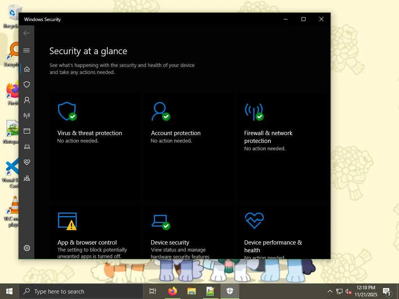This screenshot has height=299, width=399.
Task: Click the large Device security laptop icon
Action: tap(161, 222)
